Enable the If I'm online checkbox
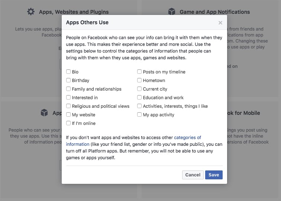Screen dimensions: 281x201 coord(68,123)
